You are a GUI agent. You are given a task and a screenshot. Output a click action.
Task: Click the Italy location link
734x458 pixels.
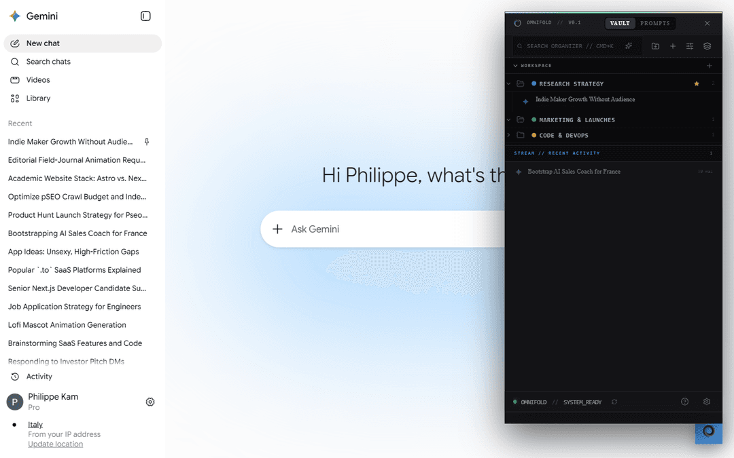click(35, 424)
